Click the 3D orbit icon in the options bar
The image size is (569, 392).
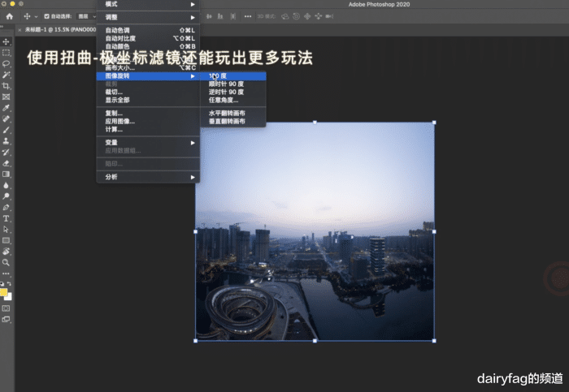click(x=285, y=16)
